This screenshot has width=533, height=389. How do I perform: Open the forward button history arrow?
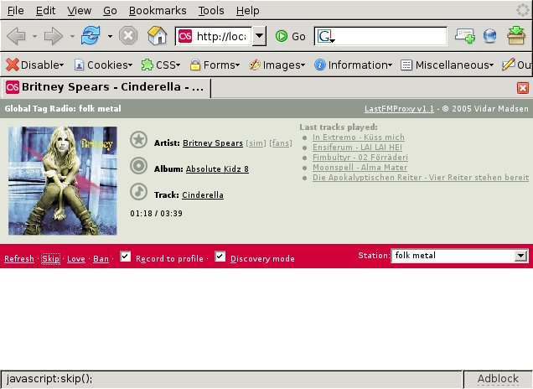(72, 36)
